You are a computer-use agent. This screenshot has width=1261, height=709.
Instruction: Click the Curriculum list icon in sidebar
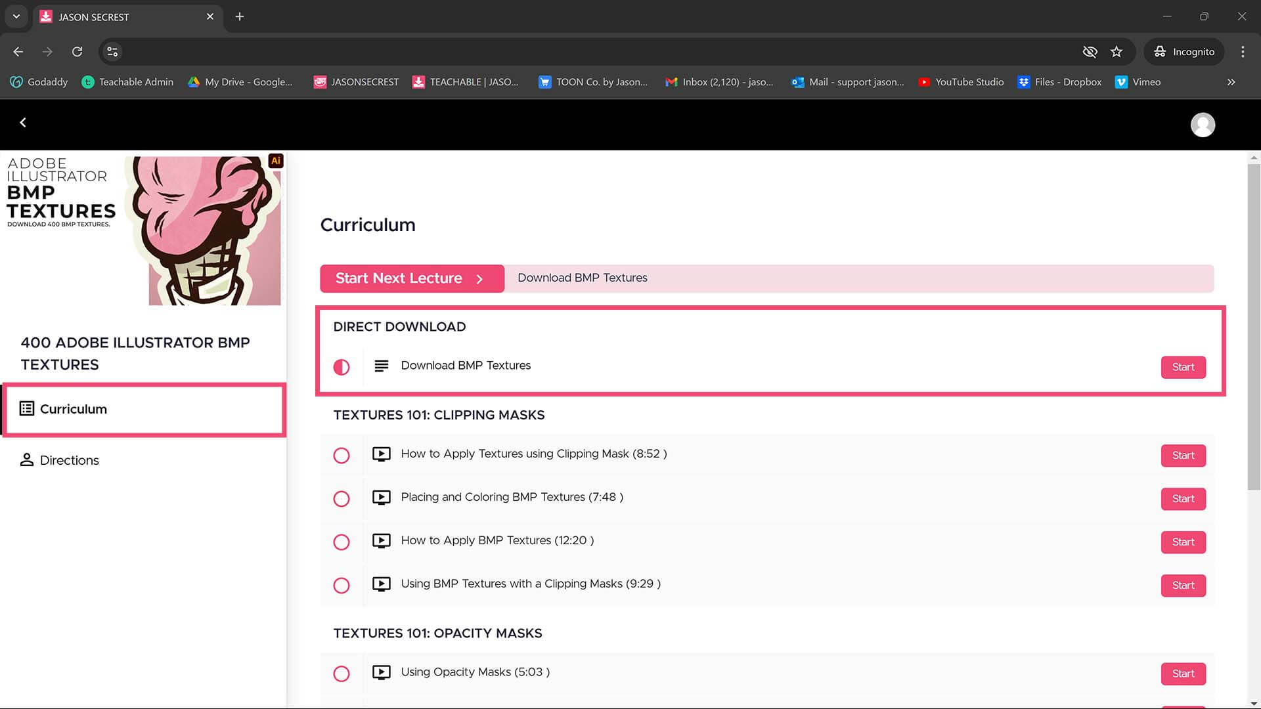coord(26,409)
